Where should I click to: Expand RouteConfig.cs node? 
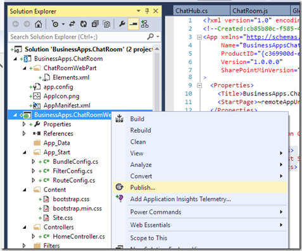(x=34, y=180)
